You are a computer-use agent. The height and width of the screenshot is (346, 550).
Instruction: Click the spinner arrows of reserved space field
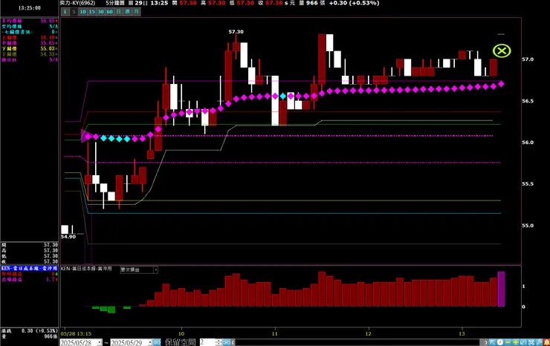click(219, 342)
